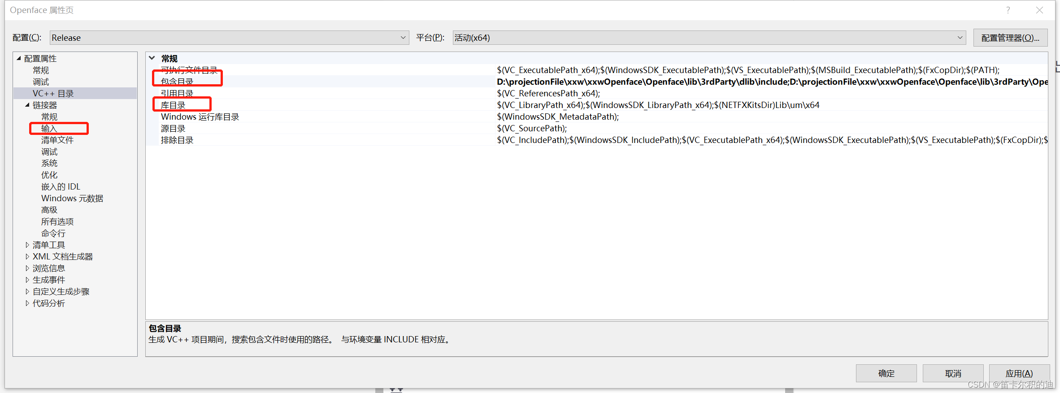Select 嵌入的 IDL tree item

61,187
